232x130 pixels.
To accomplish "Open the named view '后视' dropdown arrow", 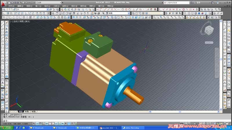I will [129, 13].
